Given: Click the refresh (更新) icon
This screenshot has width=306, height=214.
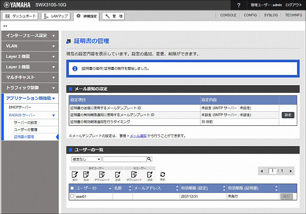Looking at the screenshot, I should coord(163,176).
